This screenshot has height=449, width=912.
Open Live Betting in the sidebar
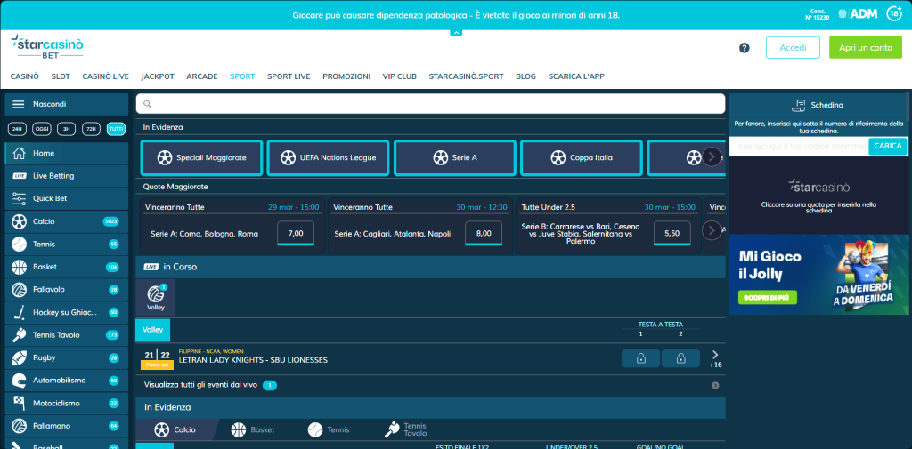pos(53,176)
